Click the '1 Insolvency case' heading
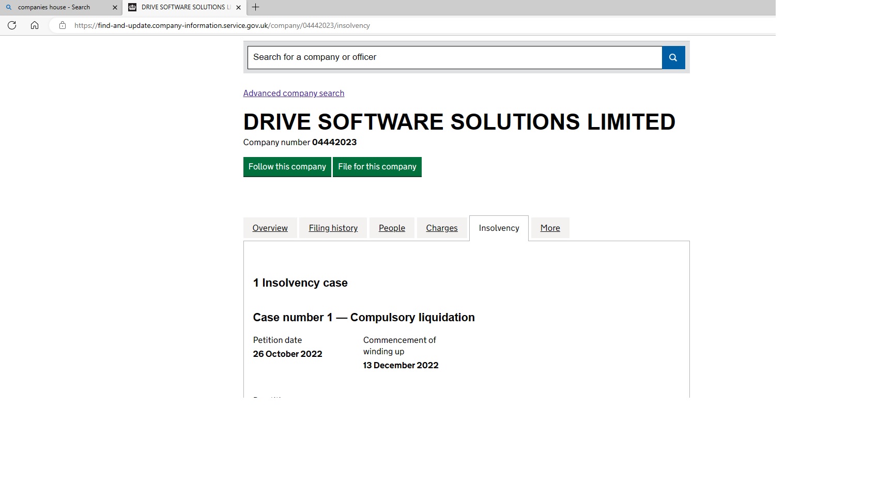Screen dimensions: 893x502 pos(300,283)
